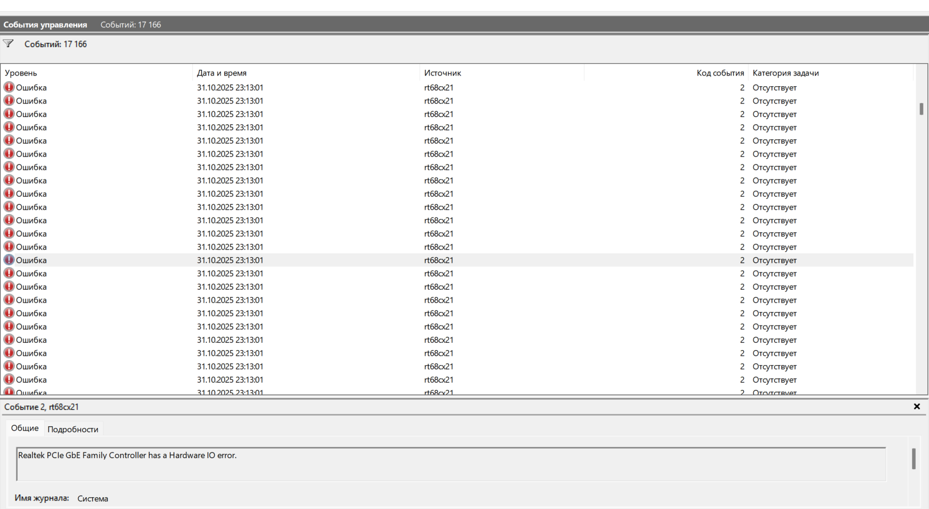Sort by the Код события column
This screenshot has height=509, width=929.
(720, 73)
